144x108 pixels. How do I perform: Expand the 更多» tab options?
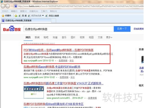coord(109,37)
